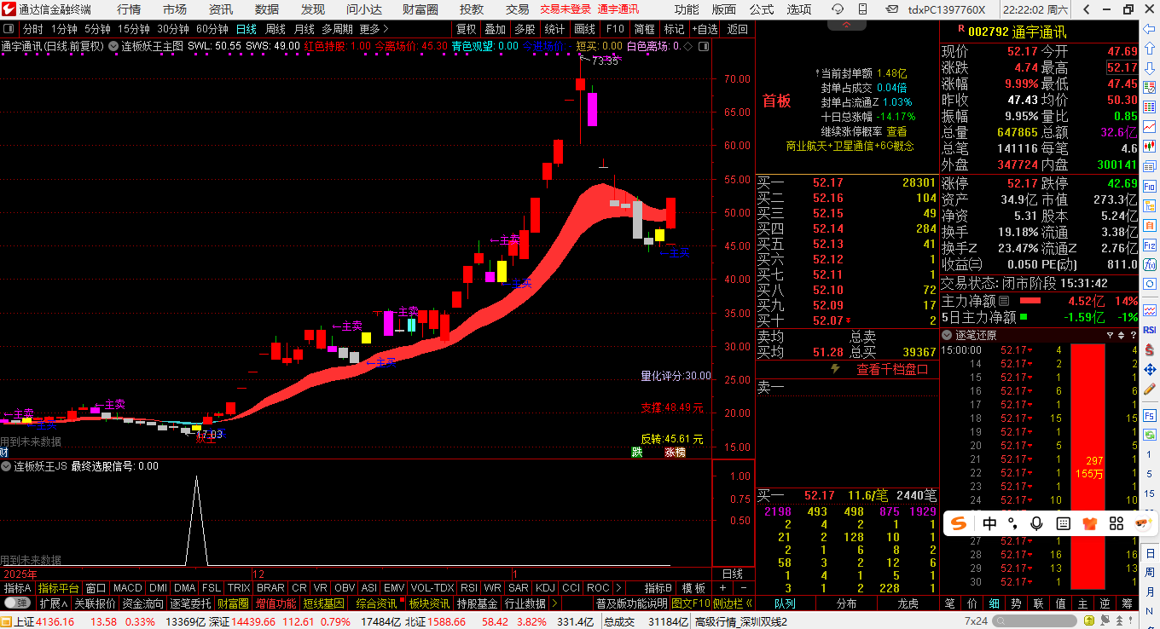Open the 交易 menu

(x=517, y=9)
